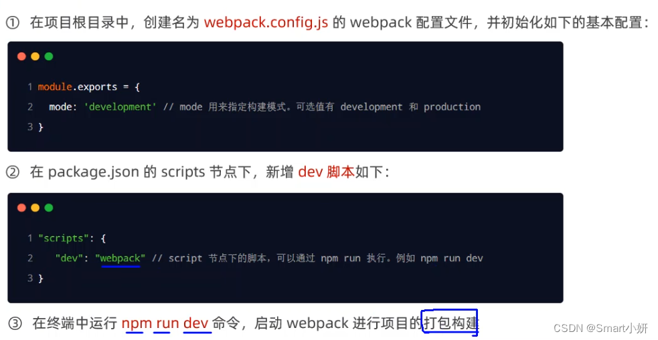Click the 'development' mode string value
The image size is (658, 340).
[x=120, y=107]
